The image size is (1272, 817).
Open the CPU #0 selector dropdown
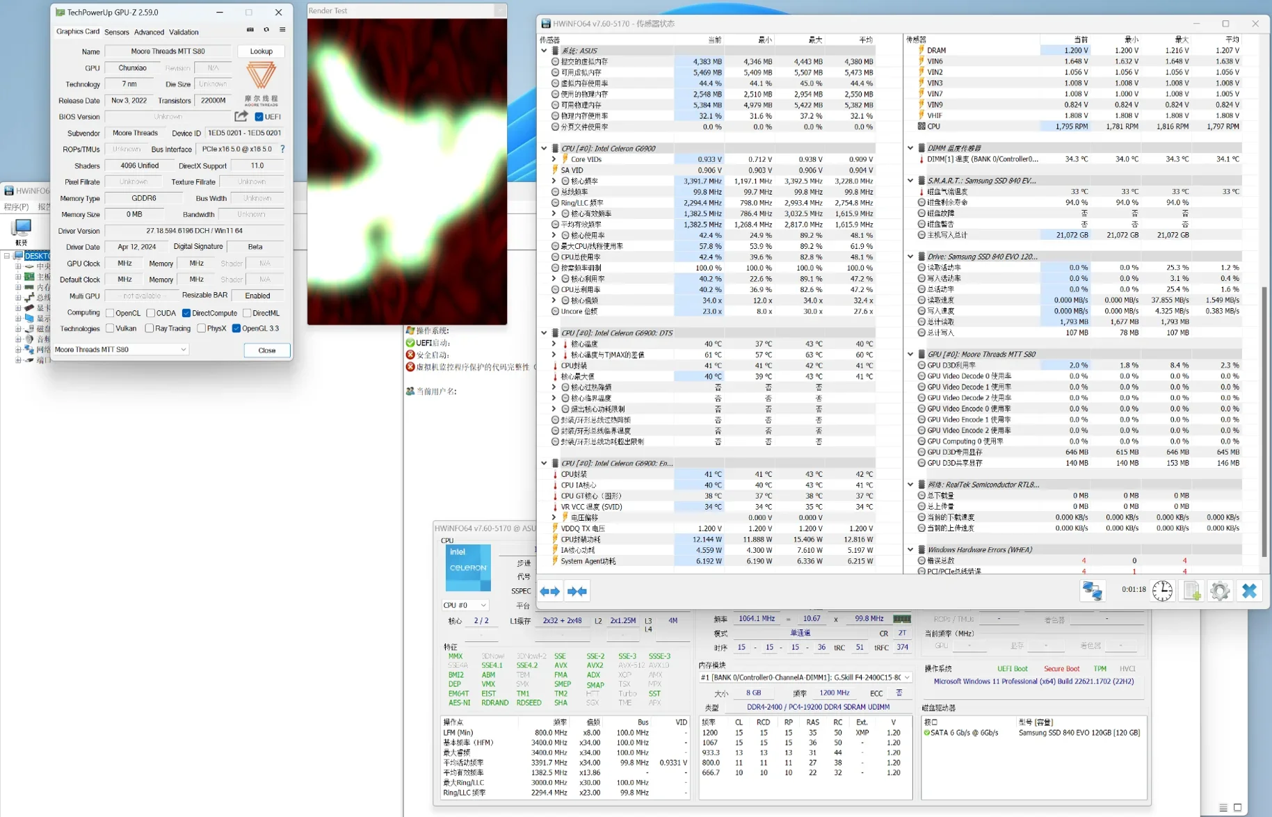pos(465,605)
